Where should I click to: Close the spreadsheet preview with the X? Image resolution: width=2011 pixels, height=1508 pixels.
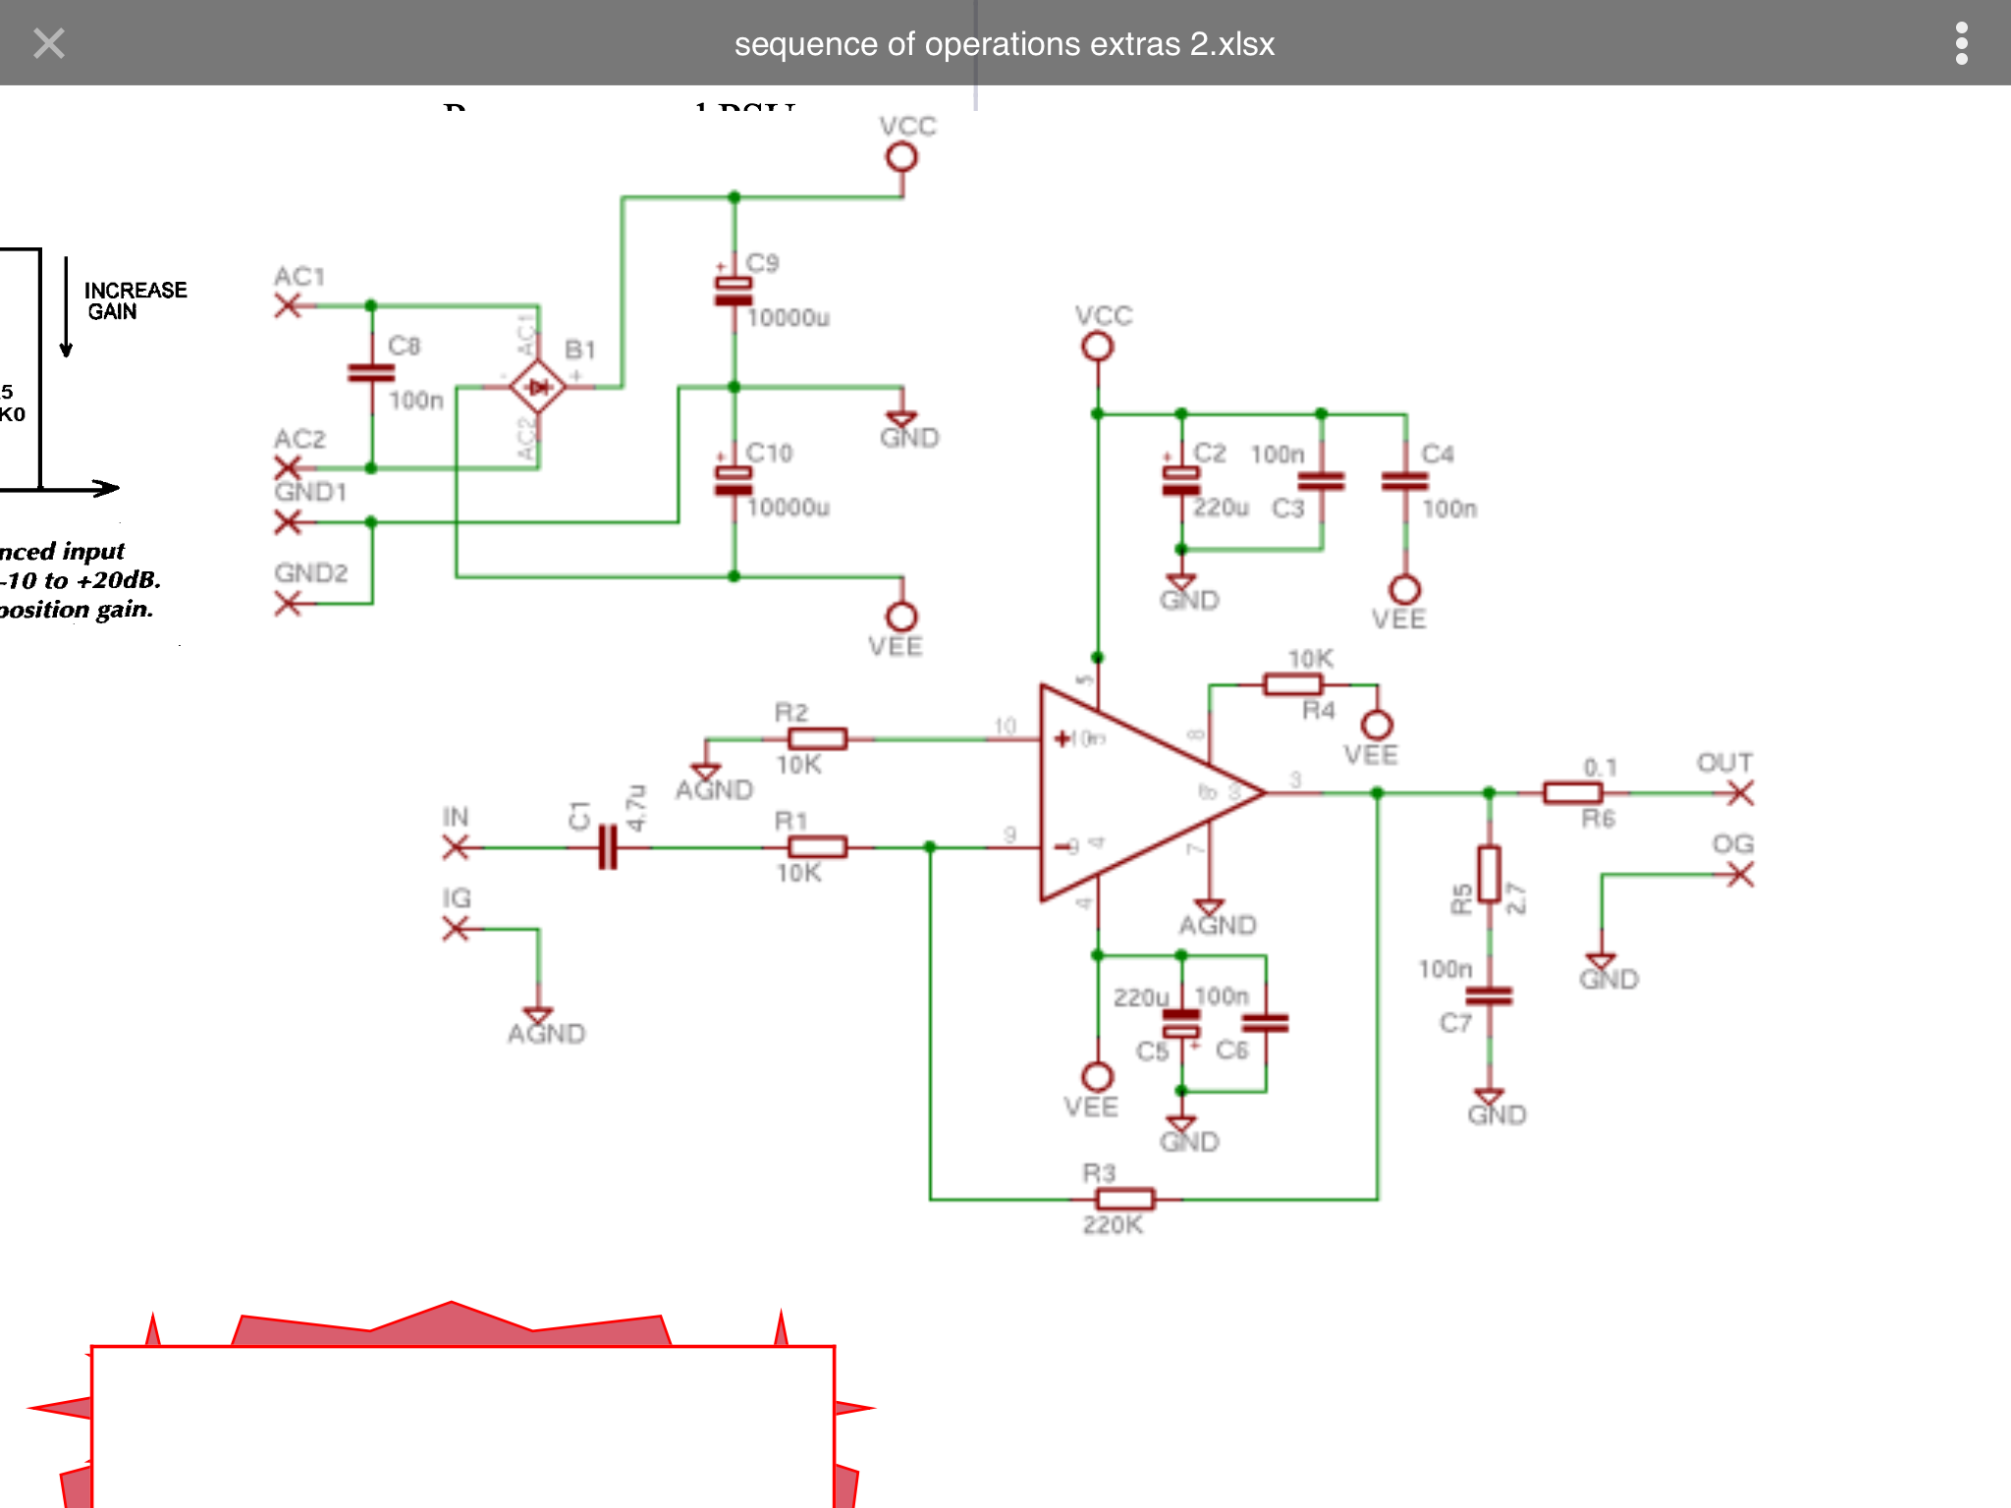(48, 43)
